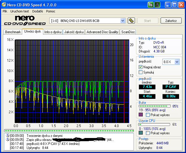Click the Bufor 85% progress bar
The width and height of the screenshot is (186, 153).
155,106
